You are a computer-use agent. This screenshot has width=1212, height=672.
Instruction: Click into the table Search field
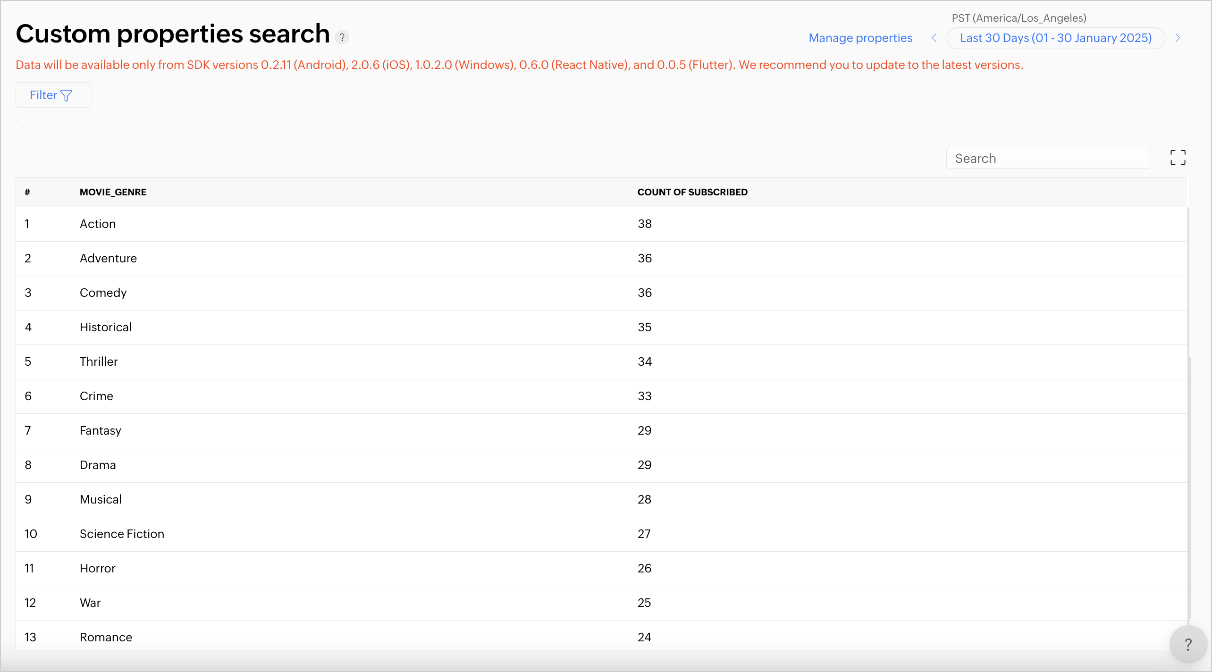tap(1047, 159)
